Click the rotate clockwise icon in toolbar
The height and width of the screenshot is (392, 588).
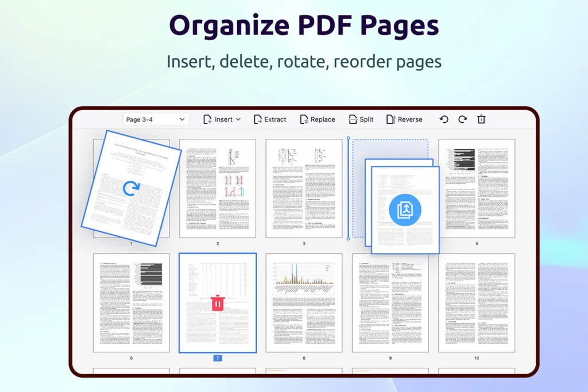click(462, 119)
